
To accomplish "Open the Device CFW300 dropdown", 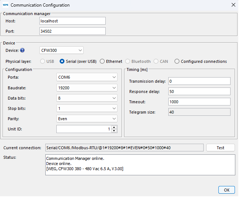I will [61, 50].
